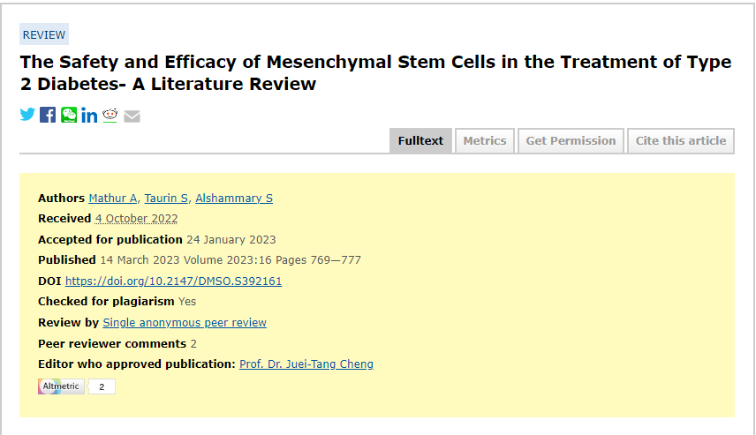
Task: Click the received date 4 October 2022
Action: click(x=136, y=219)
